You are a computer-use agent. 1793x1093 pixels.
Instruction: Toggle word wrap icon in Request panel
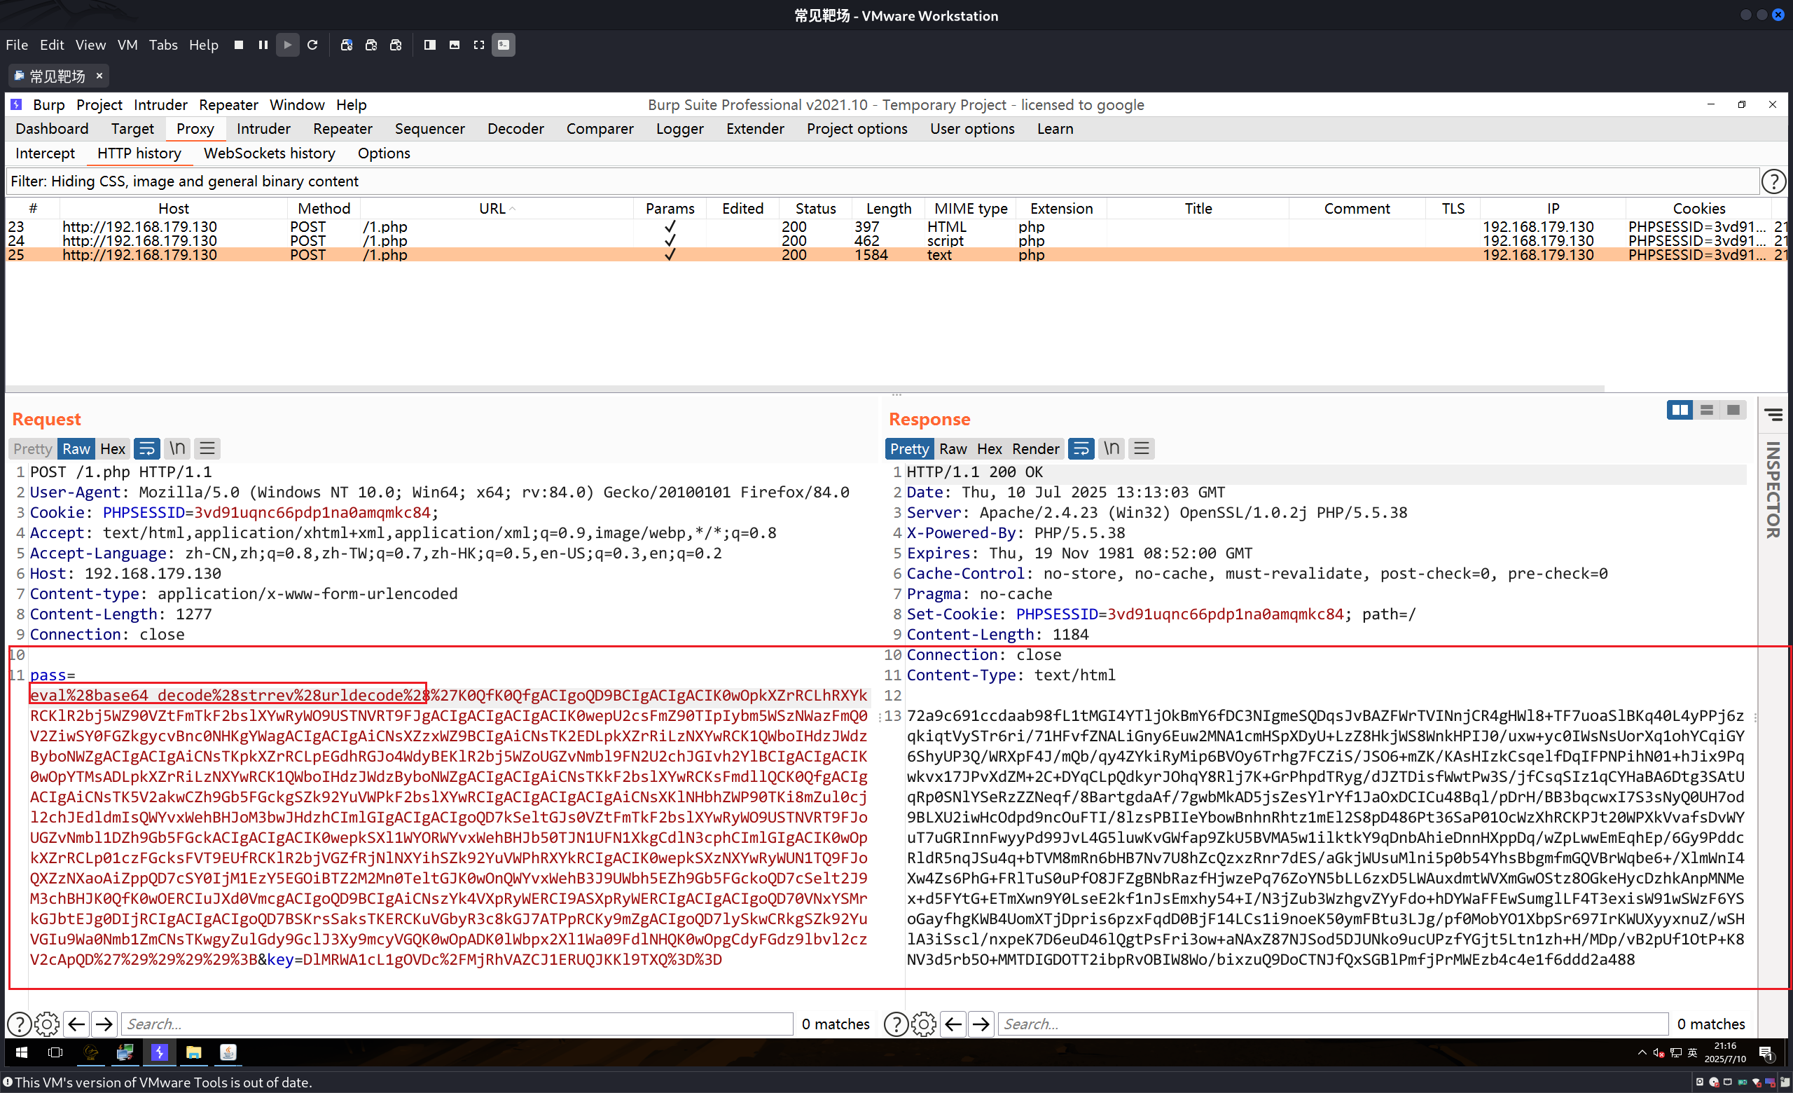(x=146, y=448)
